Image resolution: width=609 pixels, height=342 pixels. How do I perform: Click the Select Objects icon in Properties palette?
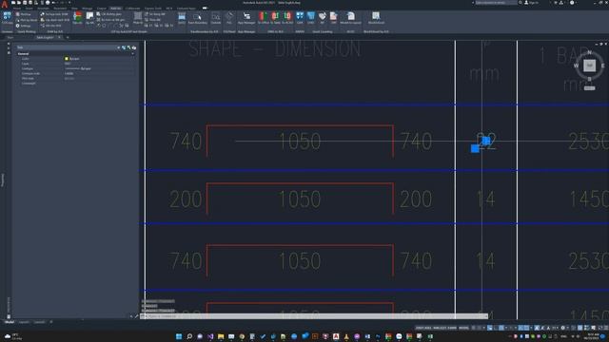[129, 47]
